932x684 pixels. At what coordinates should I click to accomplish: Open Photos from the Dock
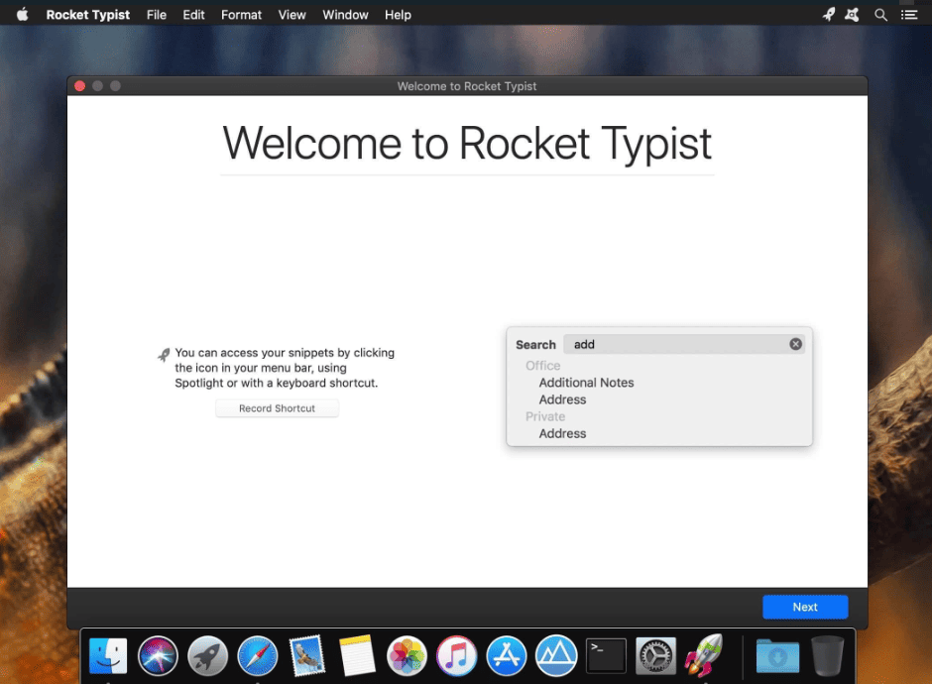[407, 656]
